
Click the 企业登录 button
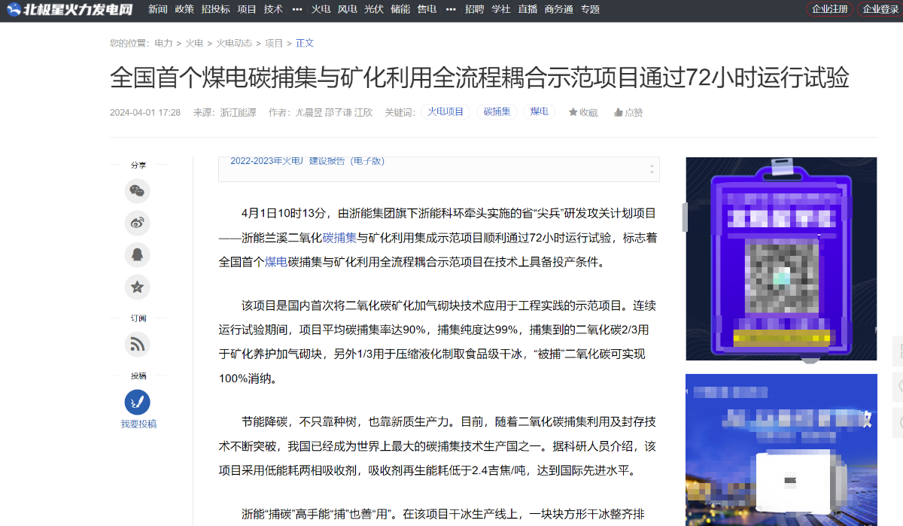tap(880, 9)
